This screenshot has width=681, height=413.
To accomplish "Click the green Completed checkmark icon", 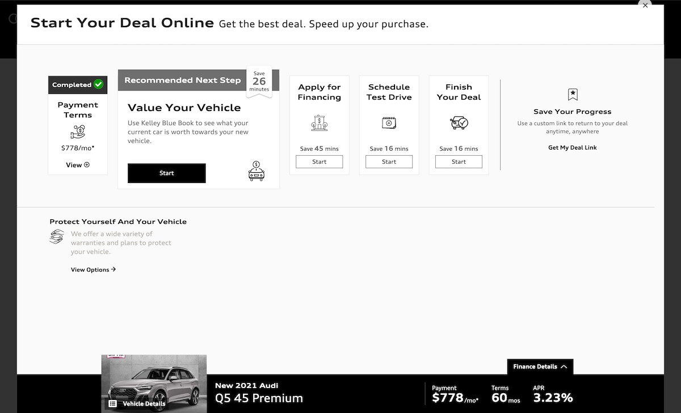I will tap(99, 84).
